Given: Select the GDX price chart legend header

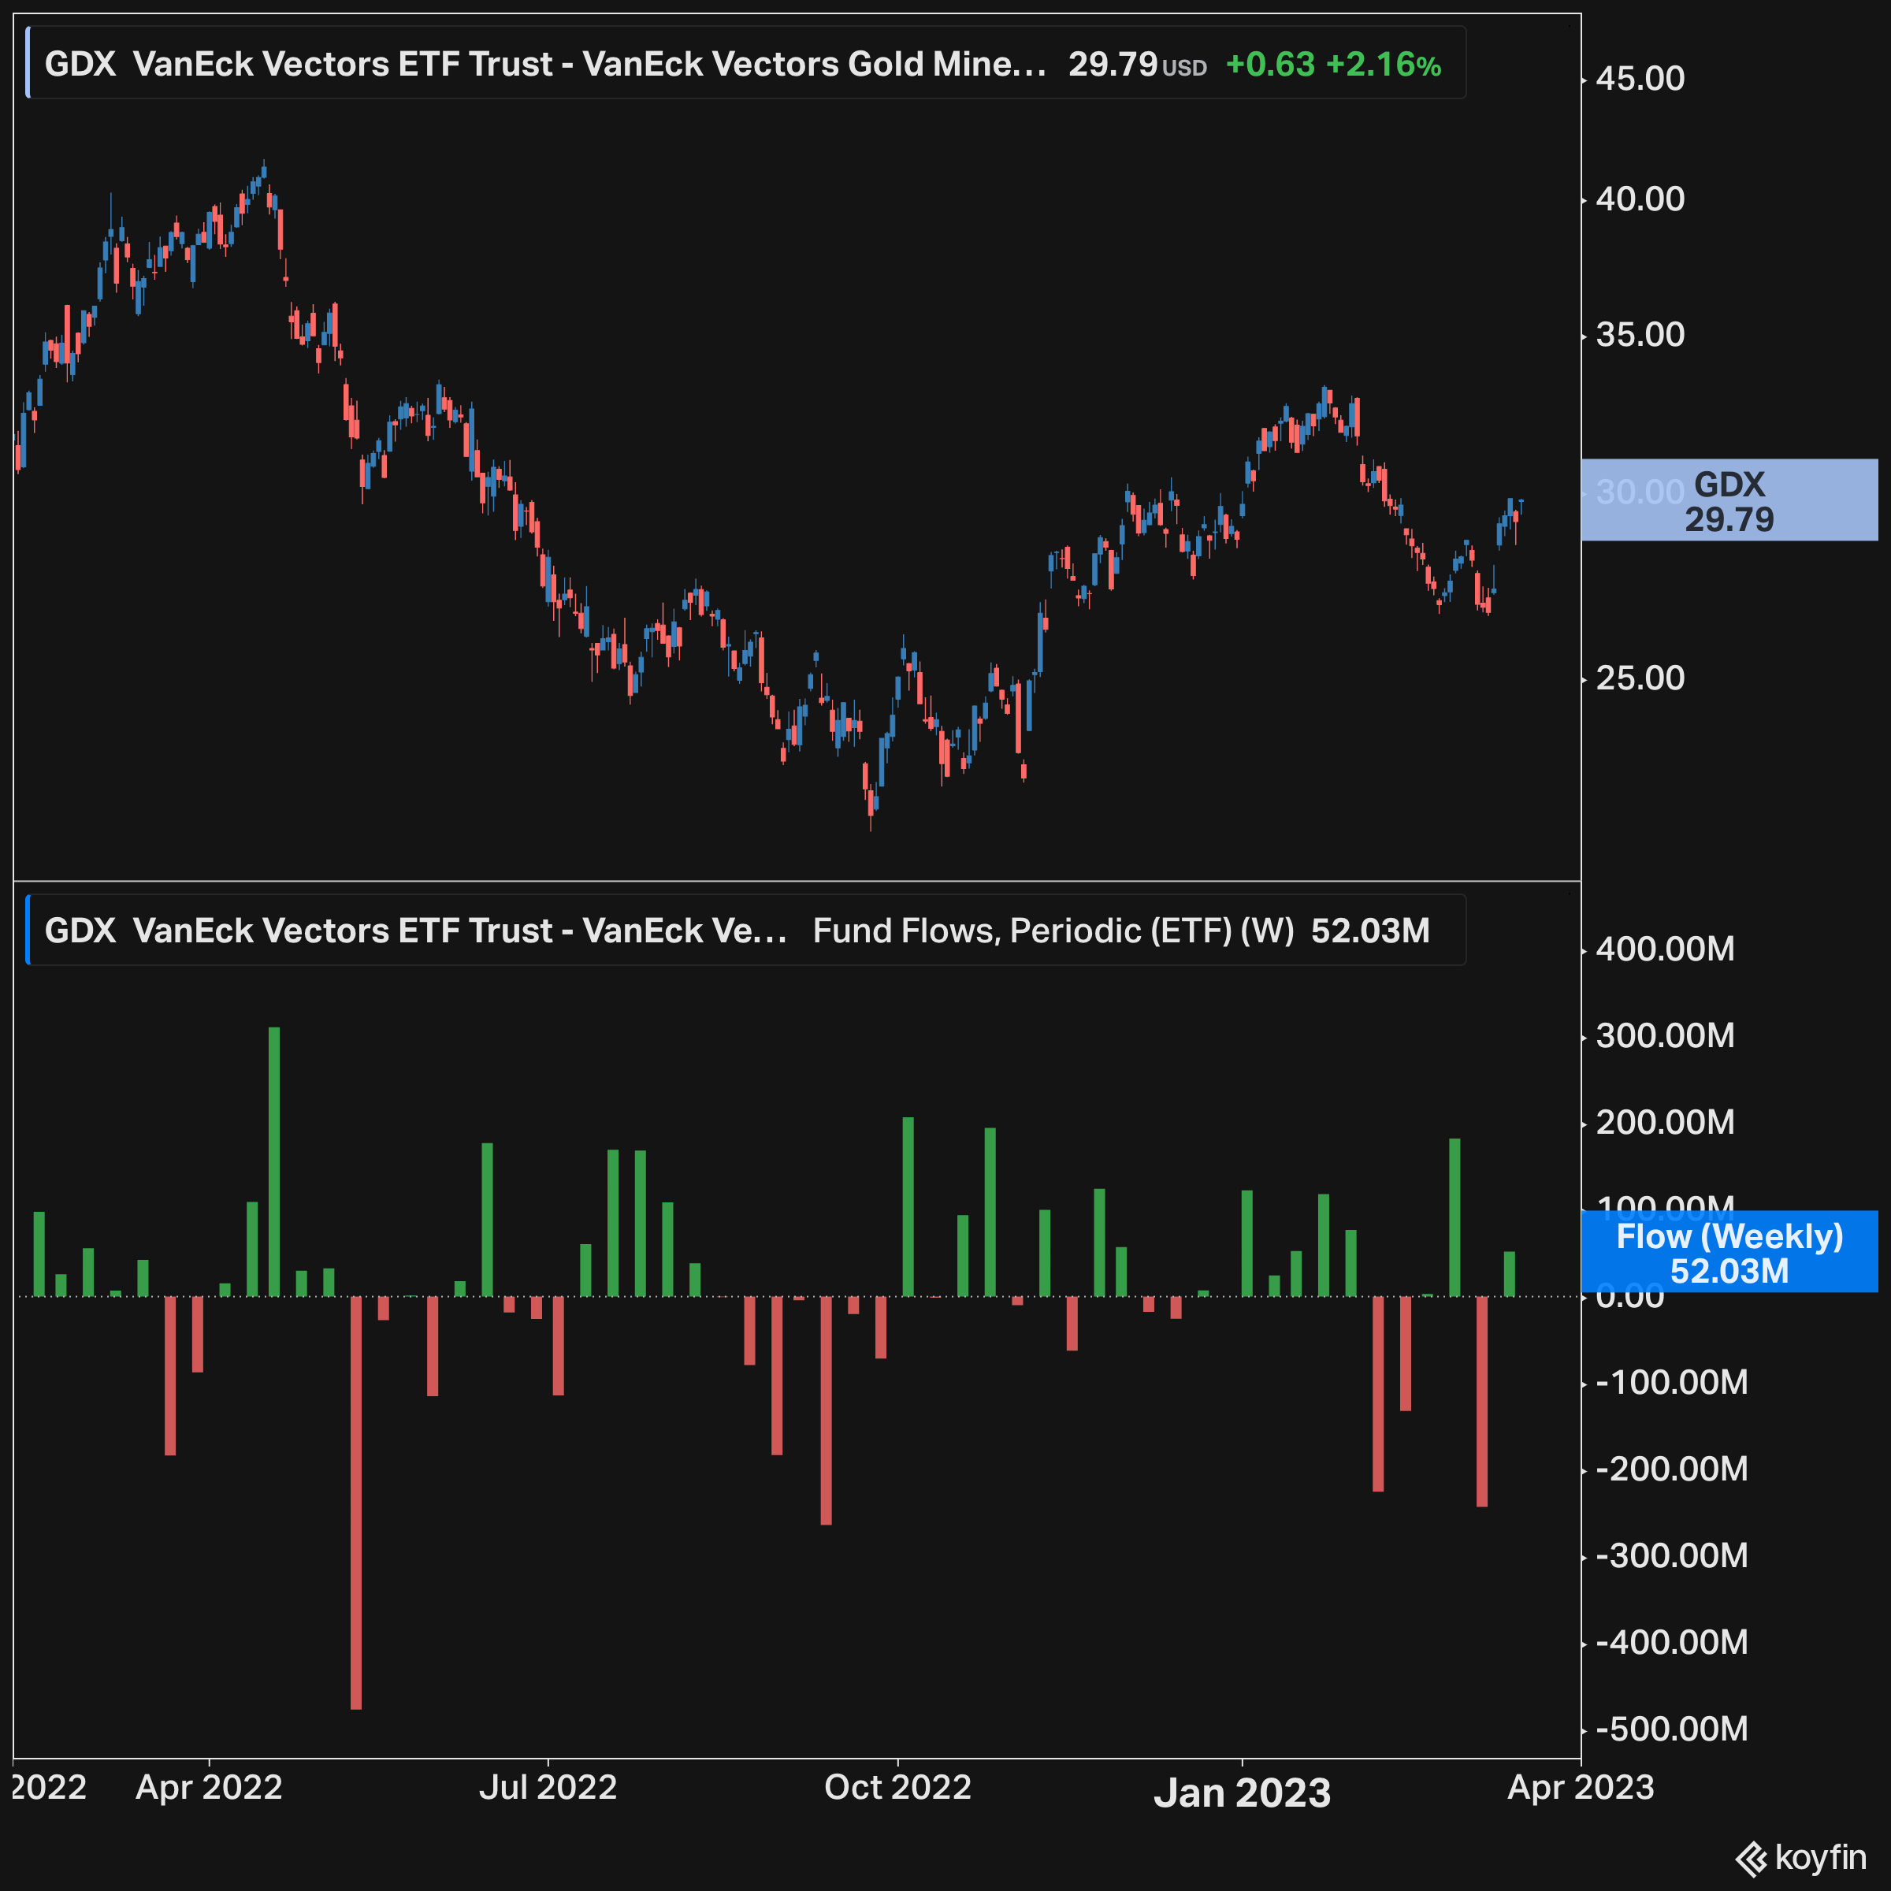Looking at the screenshot, I should [746, 64].
